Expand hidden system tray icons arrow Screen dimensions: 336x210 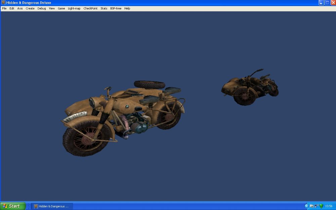(306, 206)
